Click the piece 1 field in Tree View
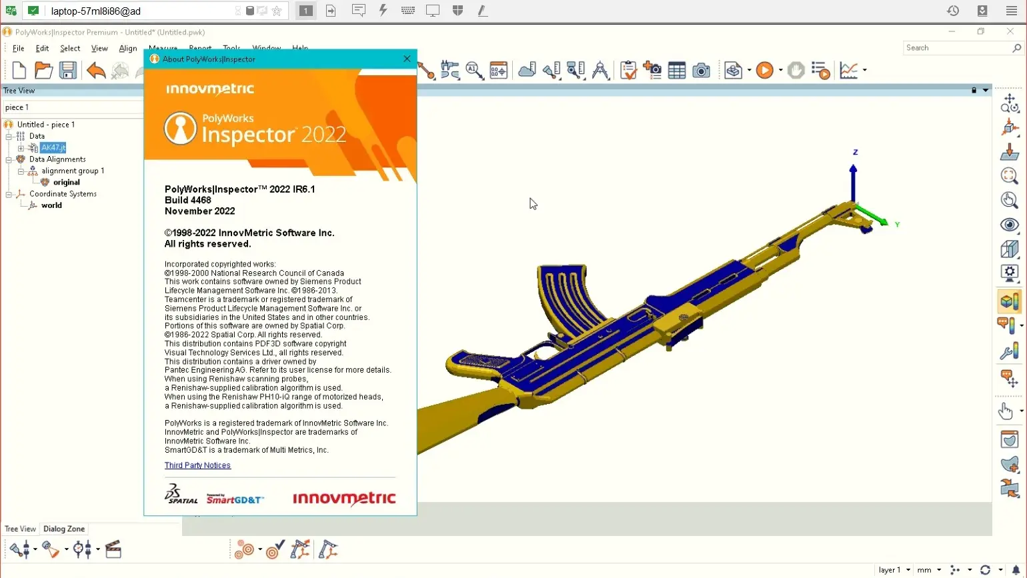The image size is (1027, 578). [72, 107]
